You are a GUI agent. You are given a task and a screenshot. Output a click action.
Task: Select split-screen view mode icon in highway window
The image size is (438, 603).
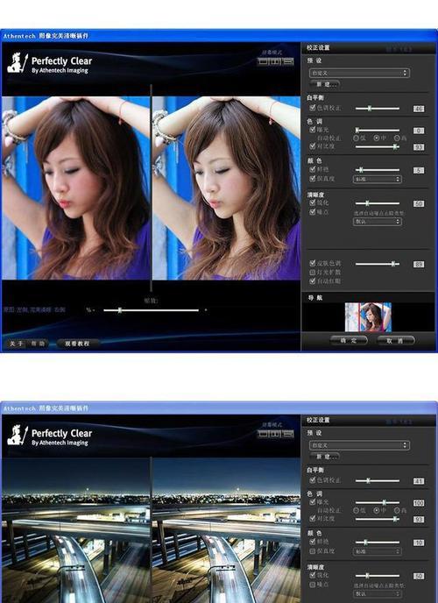[x=288, y=434]
